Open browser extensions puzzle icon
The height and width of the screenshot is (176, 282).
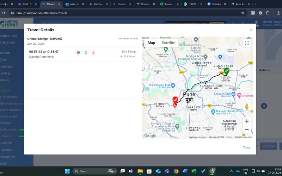pyautogui.click(x=268, y=13)
